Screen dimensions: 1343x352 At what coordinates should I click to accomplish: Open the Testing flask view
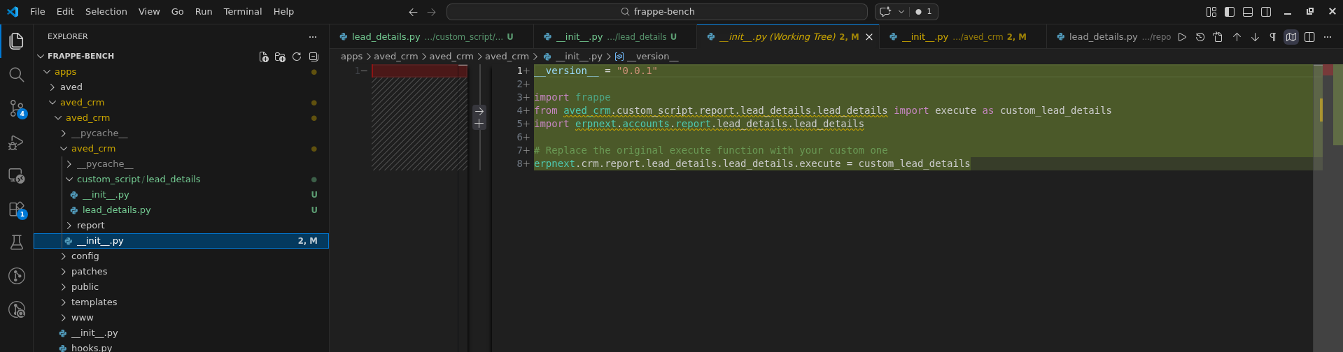click(x=17, y=242)
